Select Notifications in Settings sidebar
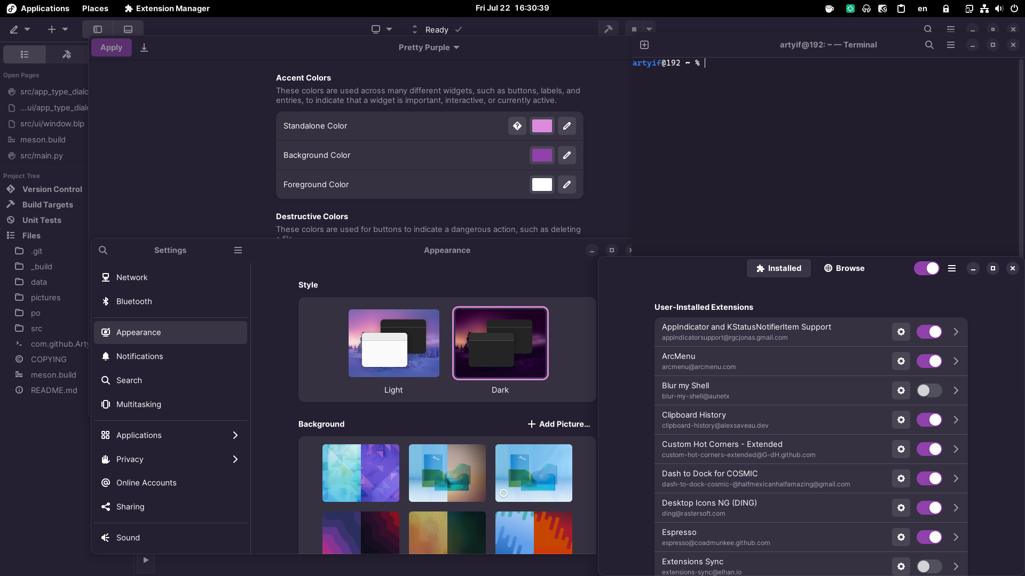 [170, 356]
